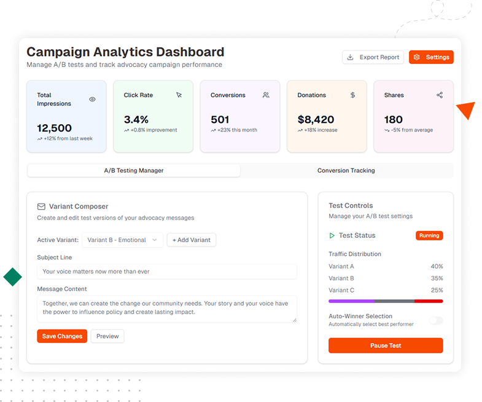This screenshot has width=482, height=402.
Task: Click into the Message Content text area
Action: coord(167,309)
